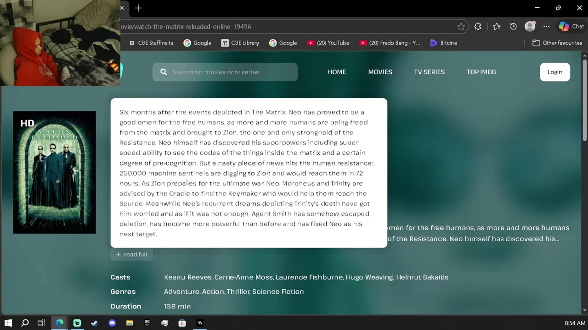
Task: Open TV SERIES navigation item
Action: point(429,72)
